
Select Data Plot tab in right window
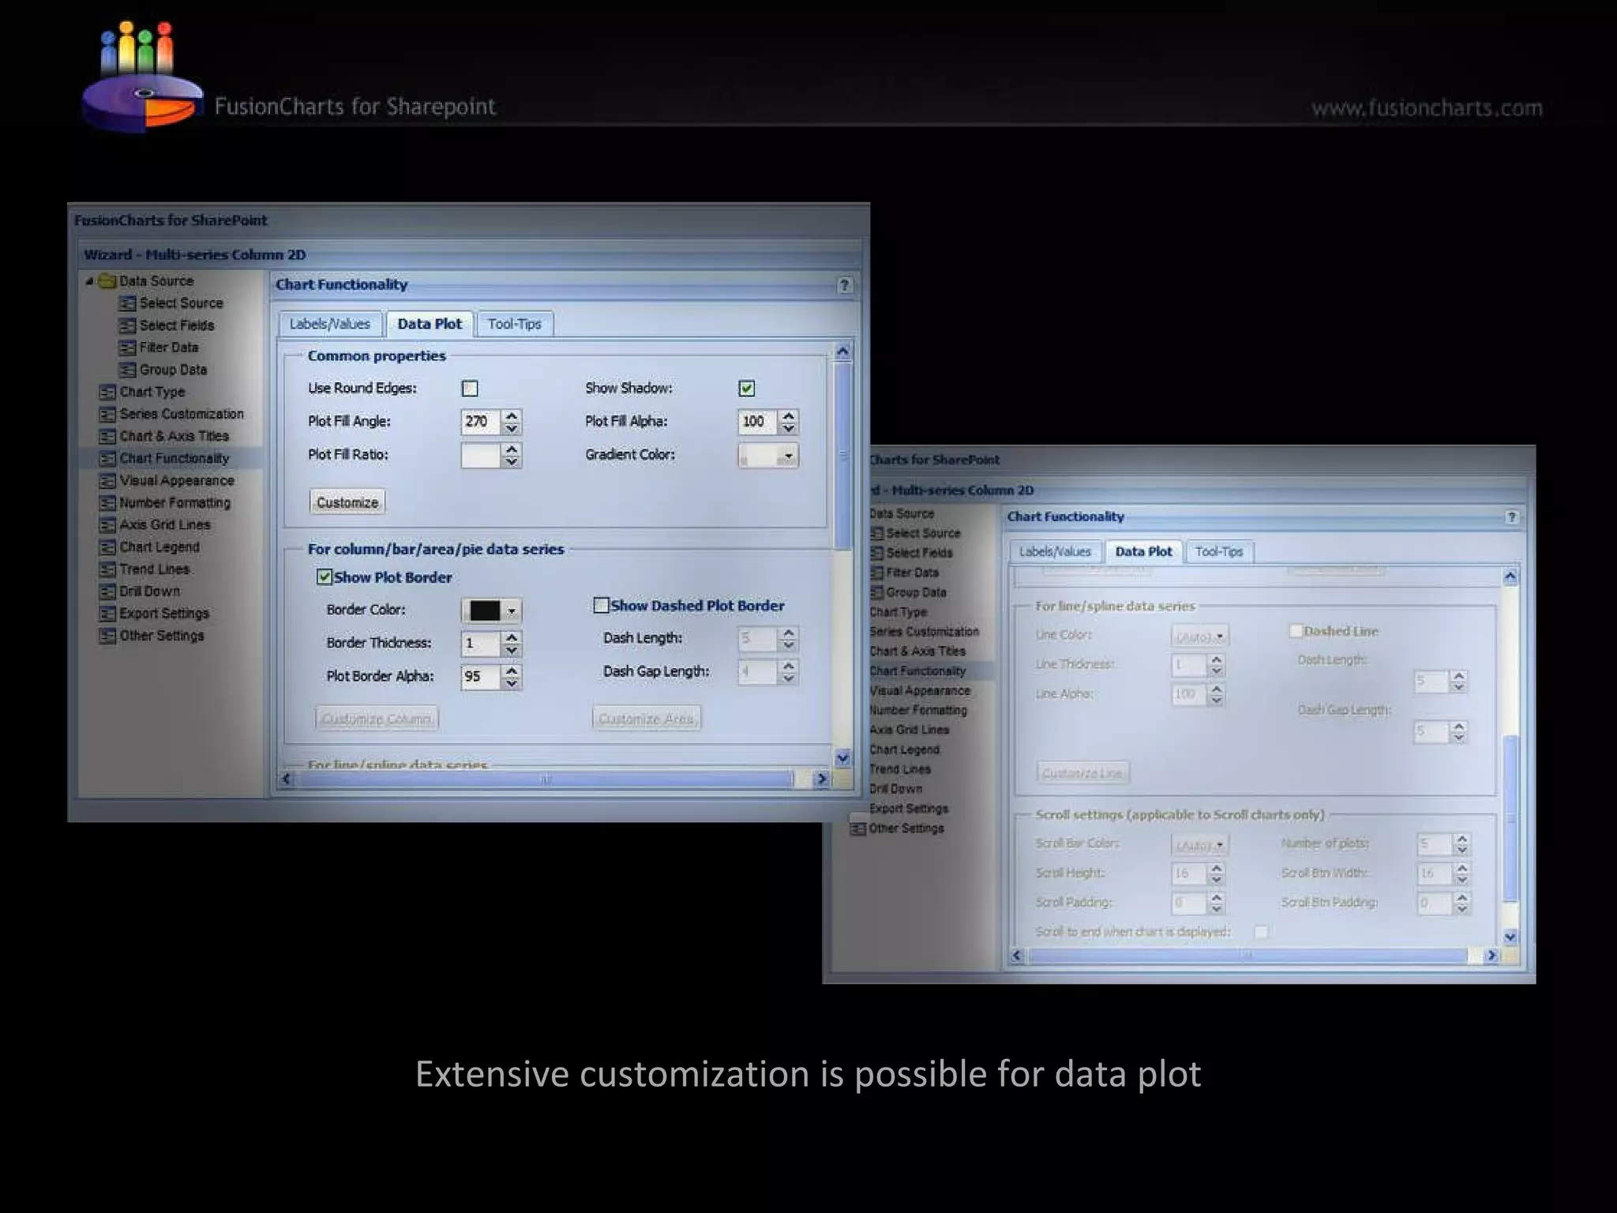(1143, 551)
